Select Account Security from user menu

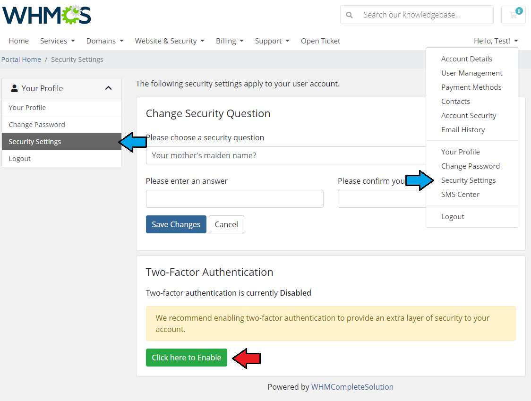[x=468, y=116]
